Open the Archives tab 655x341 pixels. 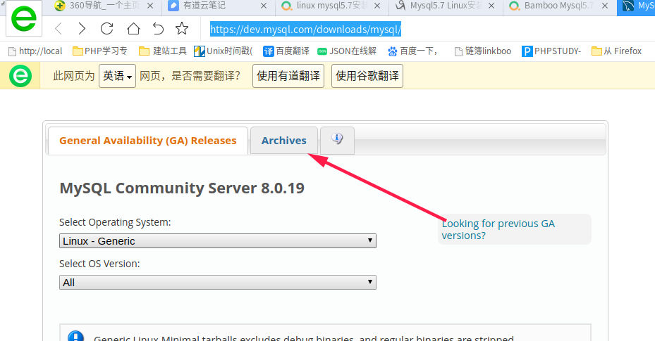(x=284, y=141)
